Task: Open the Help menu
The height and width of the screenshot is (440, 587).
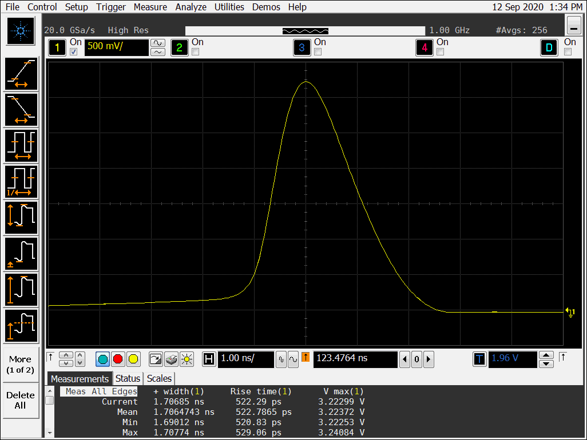Action: coord(298,7)
